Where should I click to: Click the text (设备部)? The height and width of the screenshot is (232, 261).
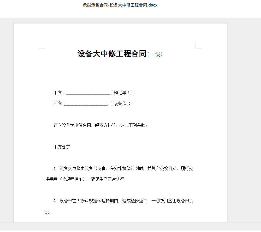[120, 103]
